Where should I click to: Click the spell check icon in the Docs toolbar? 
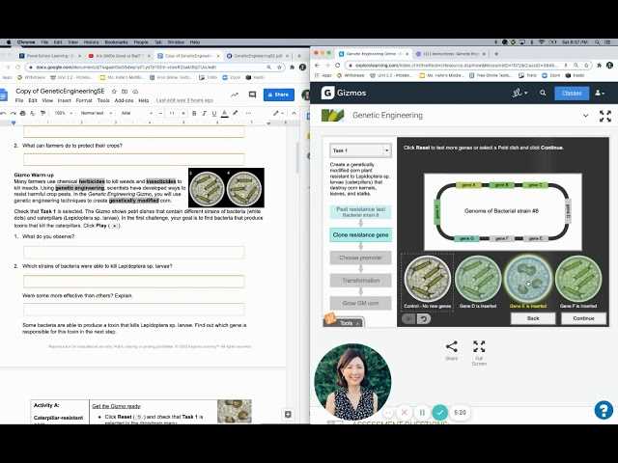(x=33, y=113)
